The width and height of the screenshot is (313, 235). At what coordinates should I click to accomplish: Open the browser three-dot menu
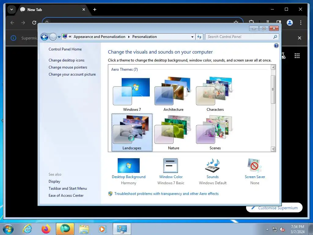coord(301,23)
